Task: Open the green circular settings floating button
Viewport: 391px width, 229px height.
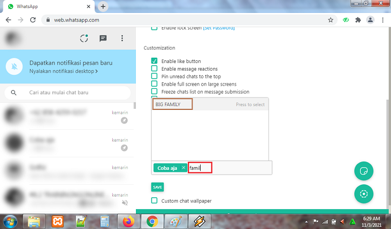Action: click(x=363, y=194)
